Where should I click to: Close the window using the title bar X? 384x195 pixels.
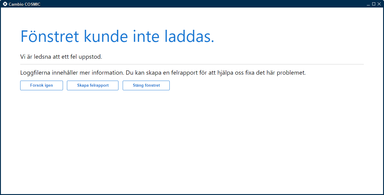(x=379, y=4)
